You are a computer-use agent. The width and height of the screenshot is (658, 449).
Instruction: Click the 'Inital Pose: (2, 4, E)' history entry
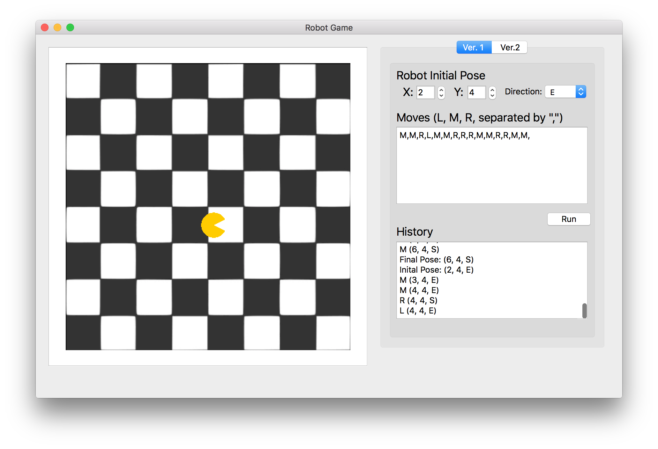pyautogui.click(x=437, y=270)
